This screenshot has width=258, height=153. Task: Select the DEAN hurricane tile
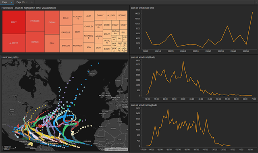coord(98,48)
